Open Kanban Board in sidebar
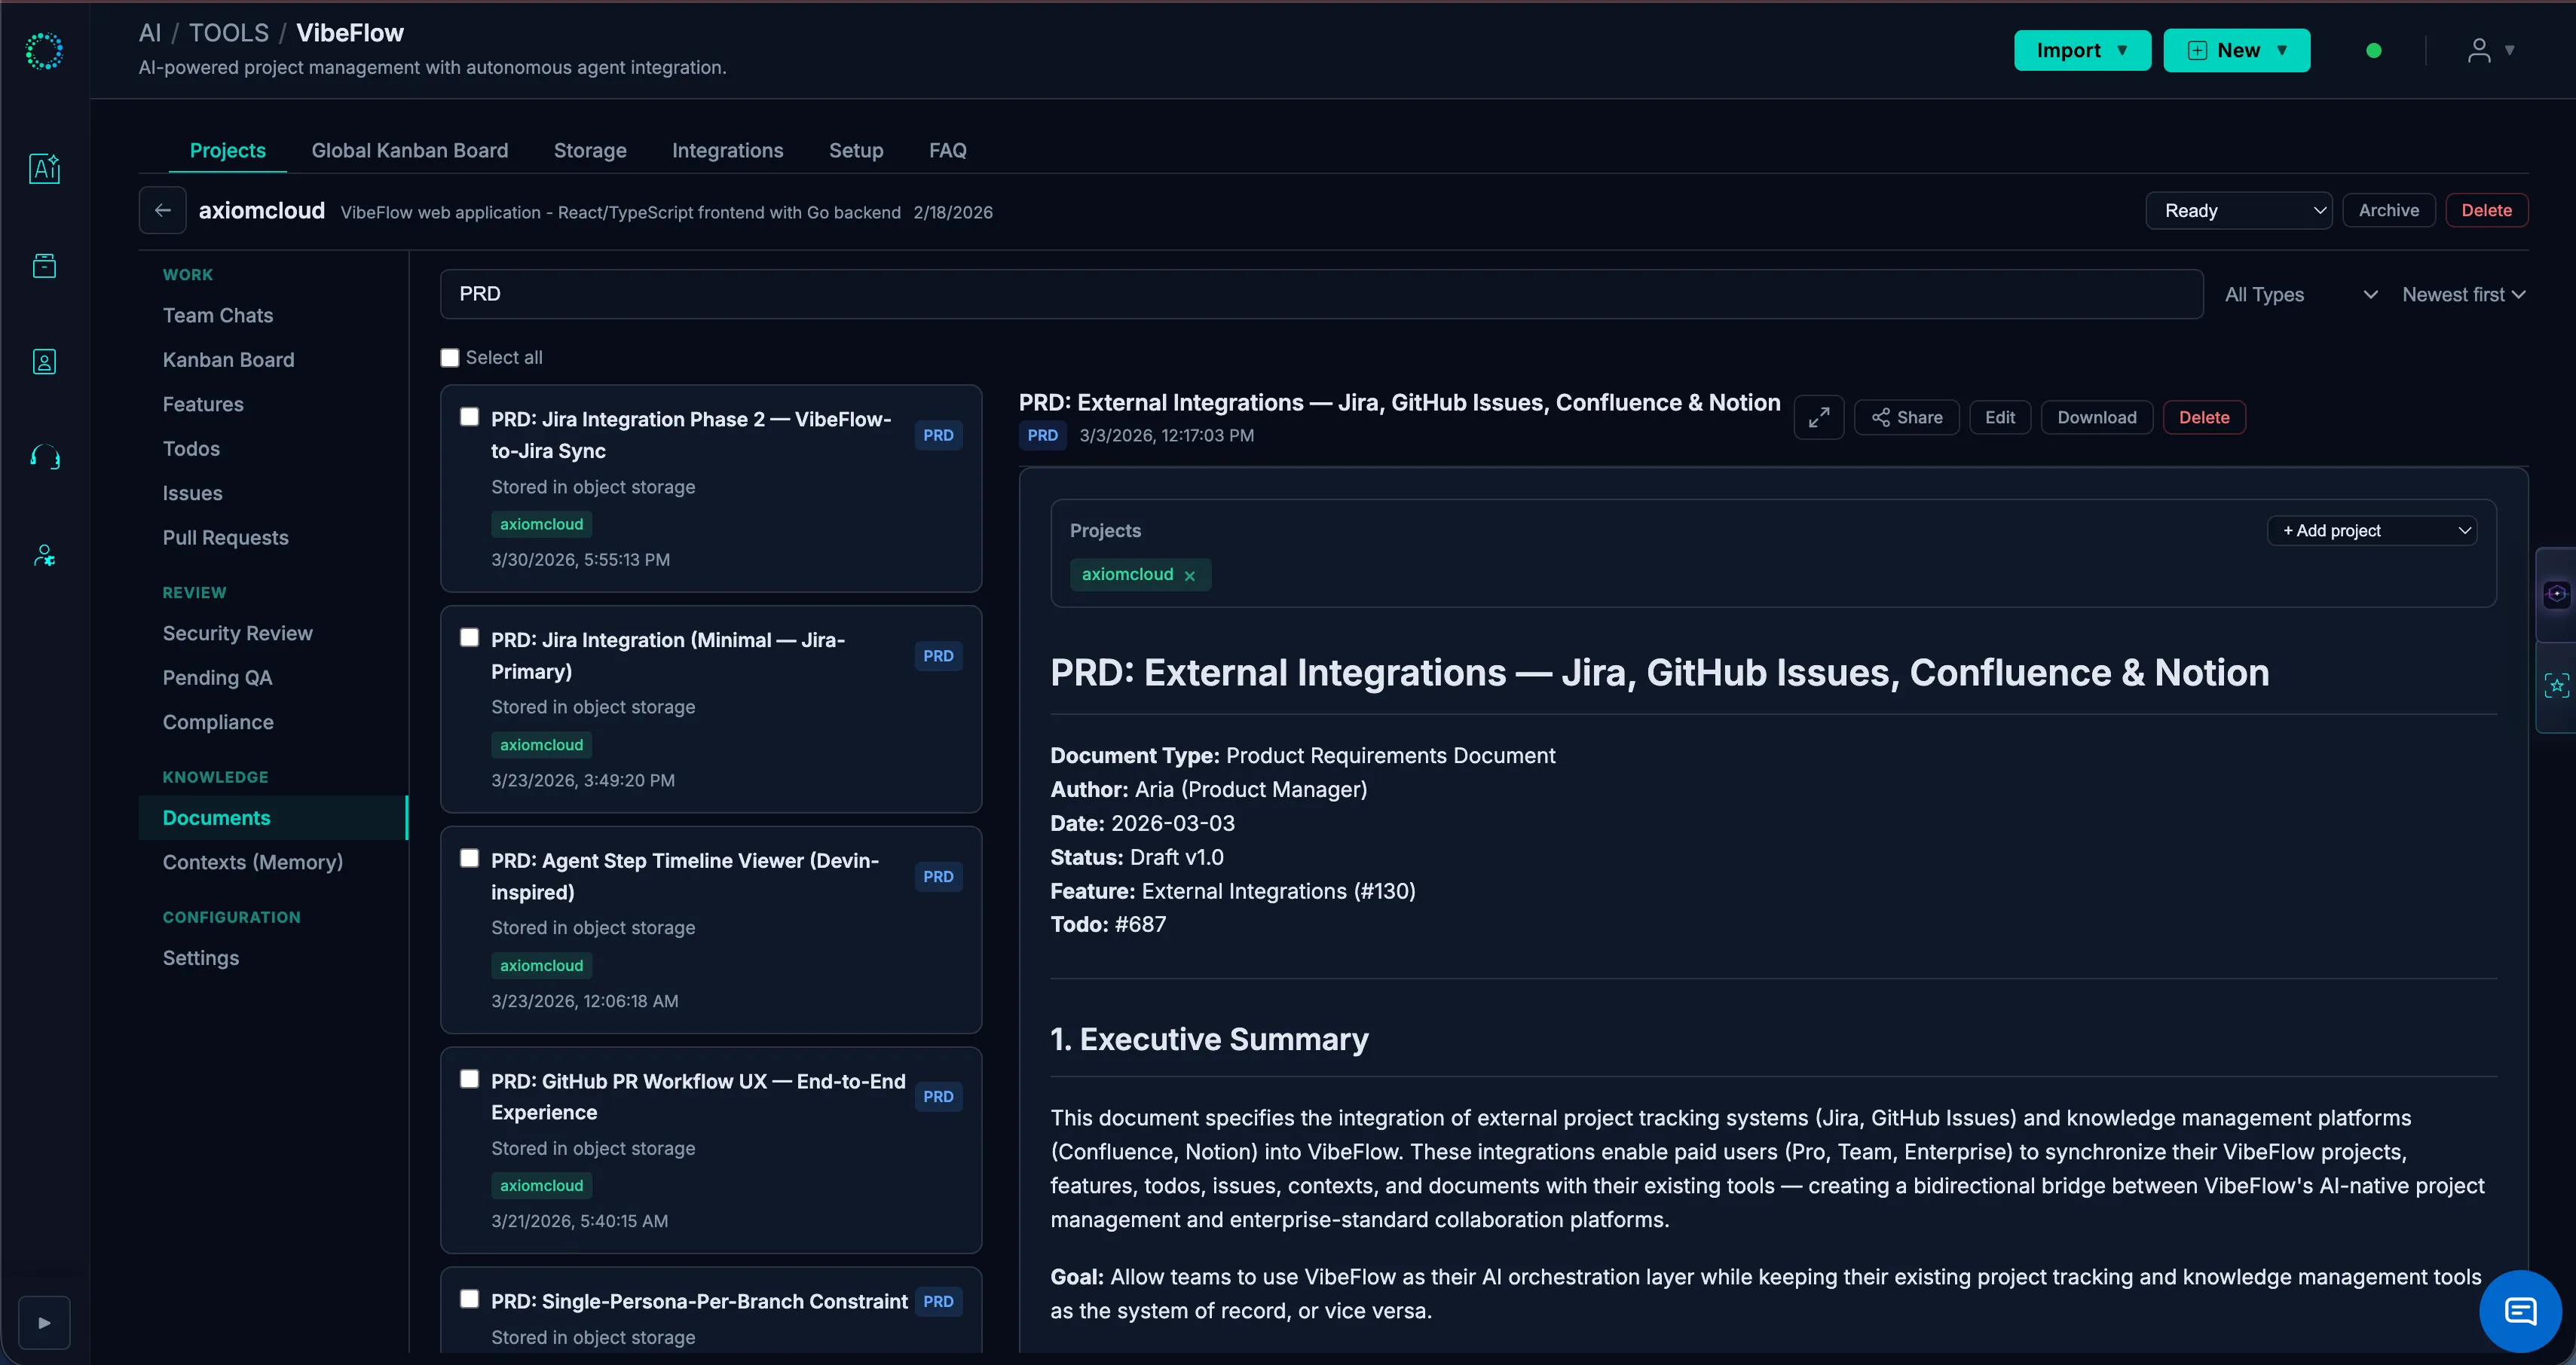This screenshot has height=1365, width=2576. click(x=228, y=360)
